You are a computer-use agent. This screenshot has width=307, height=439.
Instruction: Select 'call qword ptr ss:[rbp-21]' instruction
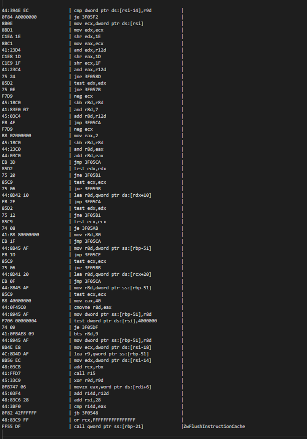pos(108,426)
